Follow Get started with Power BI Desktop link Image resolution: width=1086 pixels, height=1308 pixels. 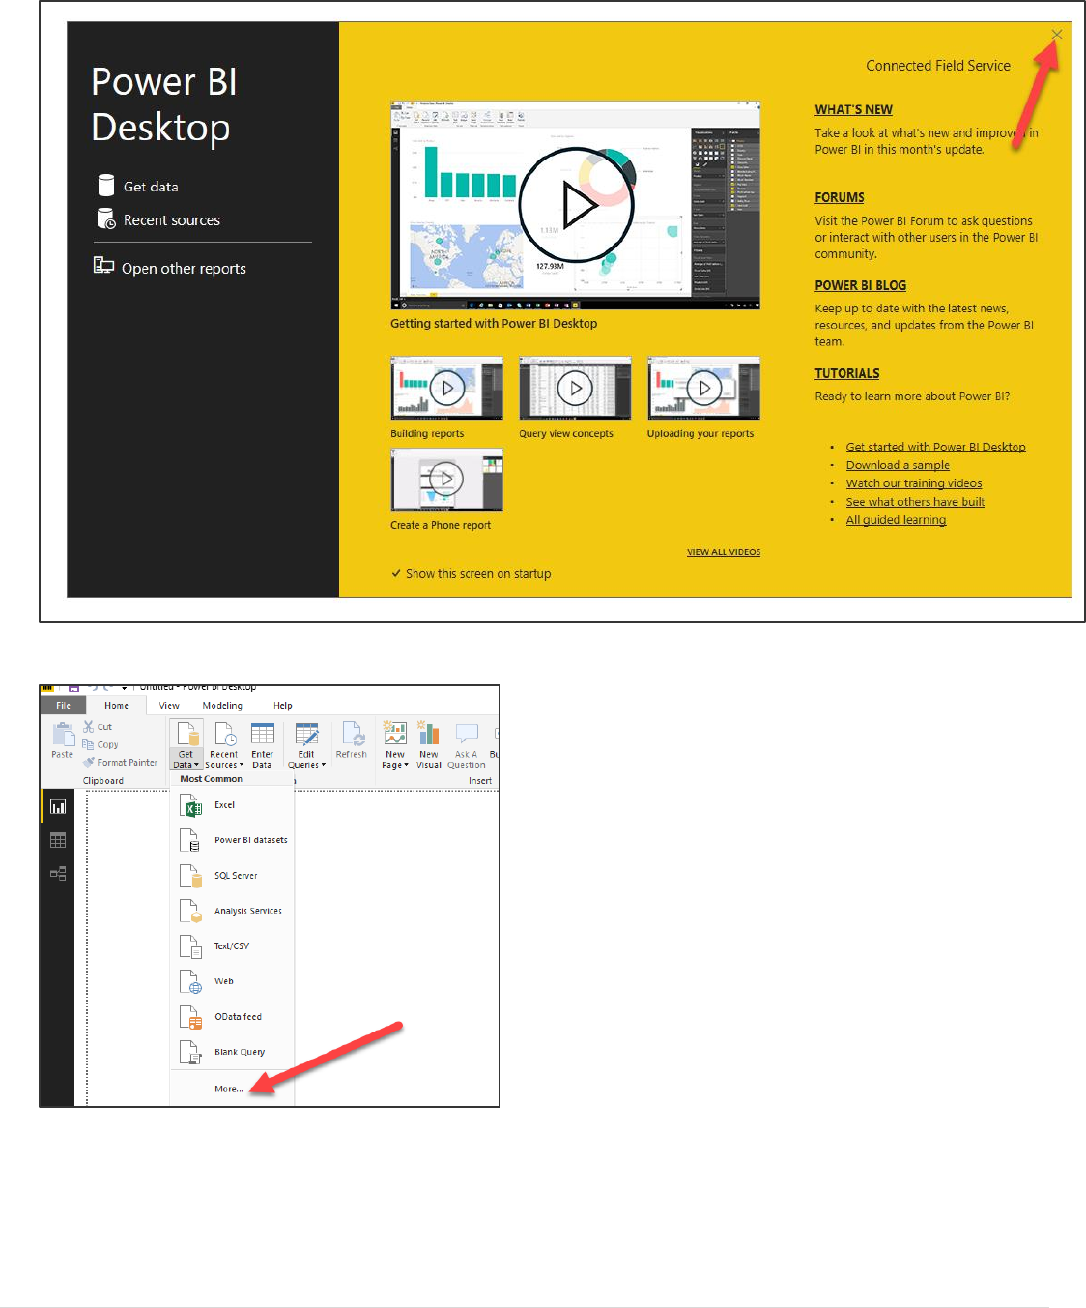pyautogui.click(x=935, y=447)
